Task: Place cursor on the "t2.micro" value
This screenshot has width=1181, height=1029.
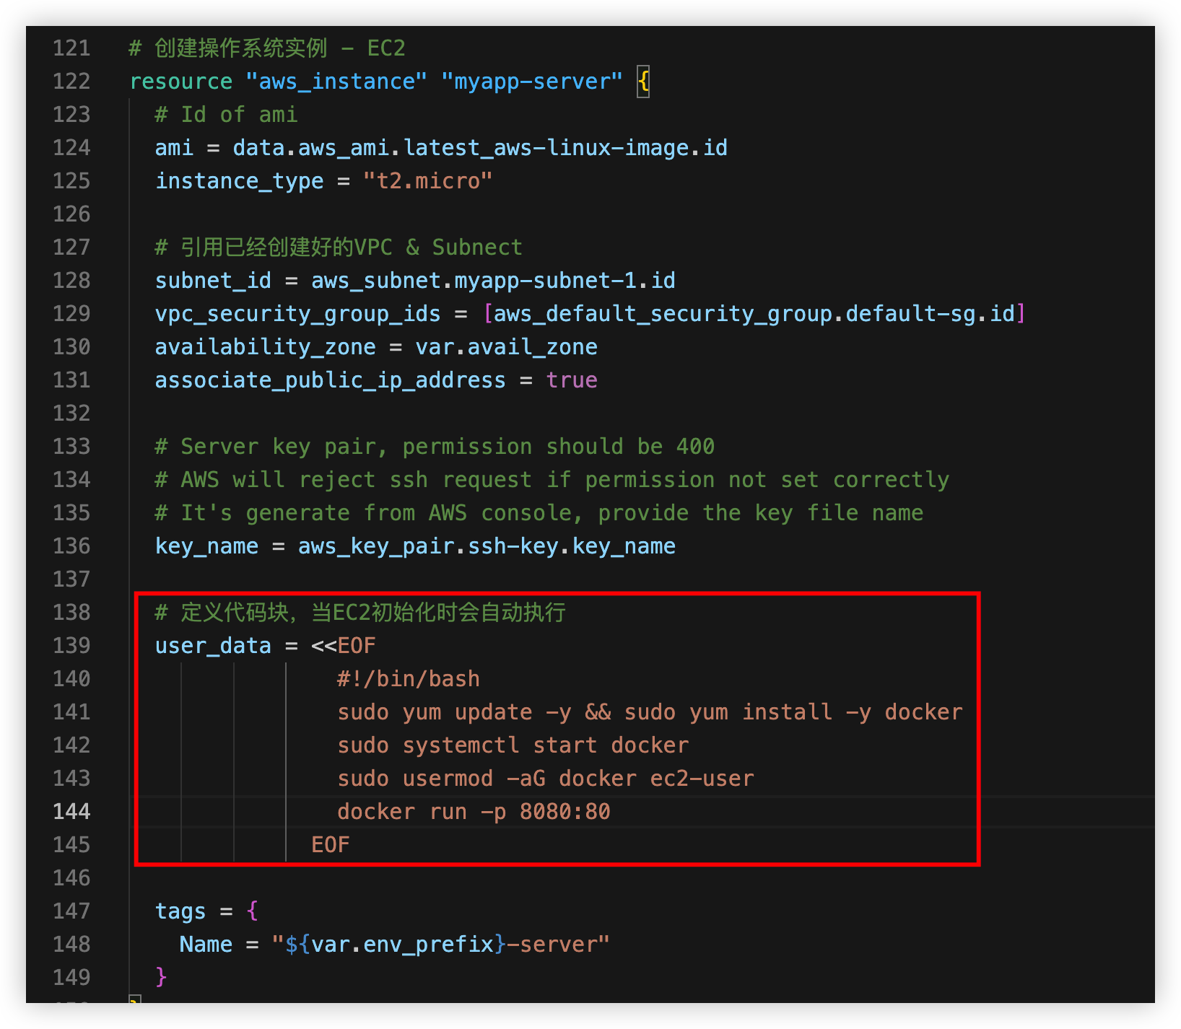Action: [x=427, y=181]
